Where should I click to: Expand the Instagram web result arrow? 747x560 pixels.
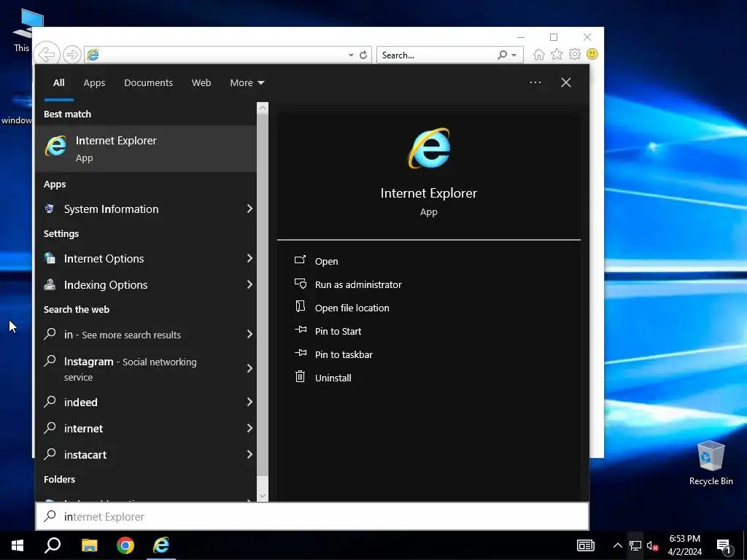249,368
